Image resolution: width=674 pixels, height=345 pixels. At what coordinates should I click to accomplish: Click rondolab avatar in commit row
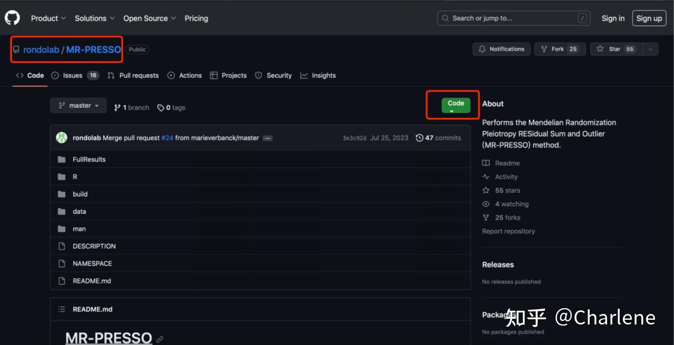62,138
